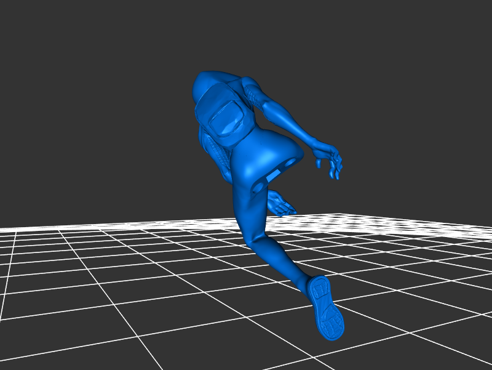
Task: Select the thigh of the standing leg
Action: pyautogui.click(x=249, y=209)
